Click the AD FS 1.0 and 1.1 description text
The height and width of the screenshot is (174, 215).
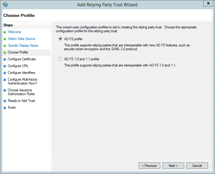click(120, 65)
